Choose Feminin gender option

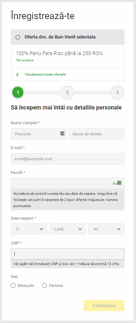coord(45,286)
